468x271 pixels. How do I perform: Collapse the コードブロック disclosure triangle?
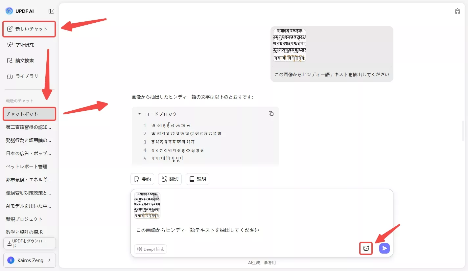click(x=139, y=113)
